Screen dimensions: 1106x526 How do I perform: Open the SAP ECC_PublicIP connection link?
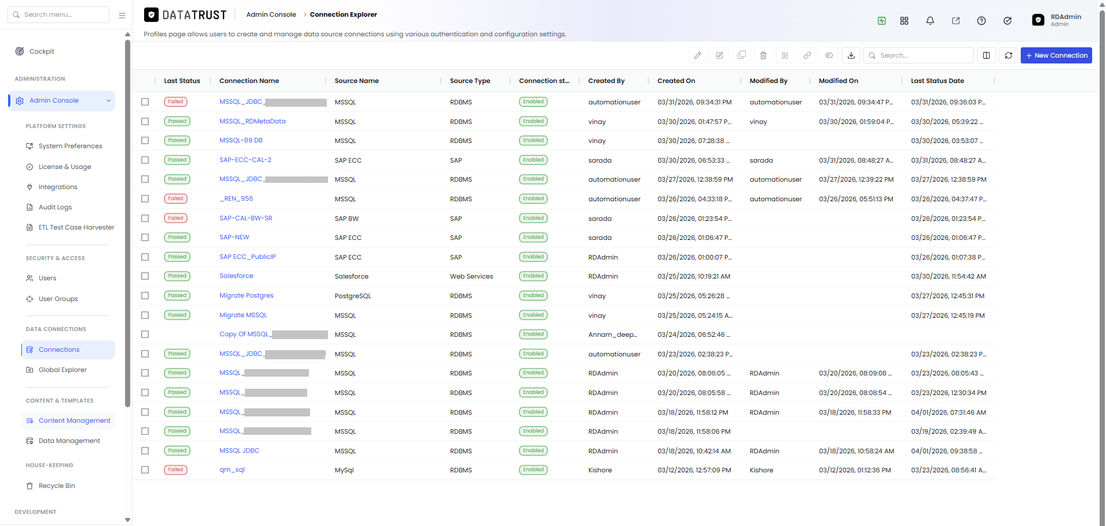point(247,257)
